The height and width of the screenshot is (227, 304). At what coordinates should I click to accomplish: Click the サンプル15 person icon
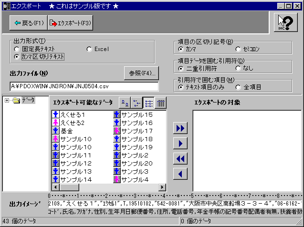coord(117,114)
